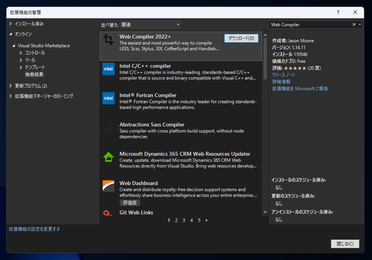Expand the インストール済み tree node
Image resolution: width=372 pixels, height=260 pixels.
pyautogui.click(x=11, y=24)
